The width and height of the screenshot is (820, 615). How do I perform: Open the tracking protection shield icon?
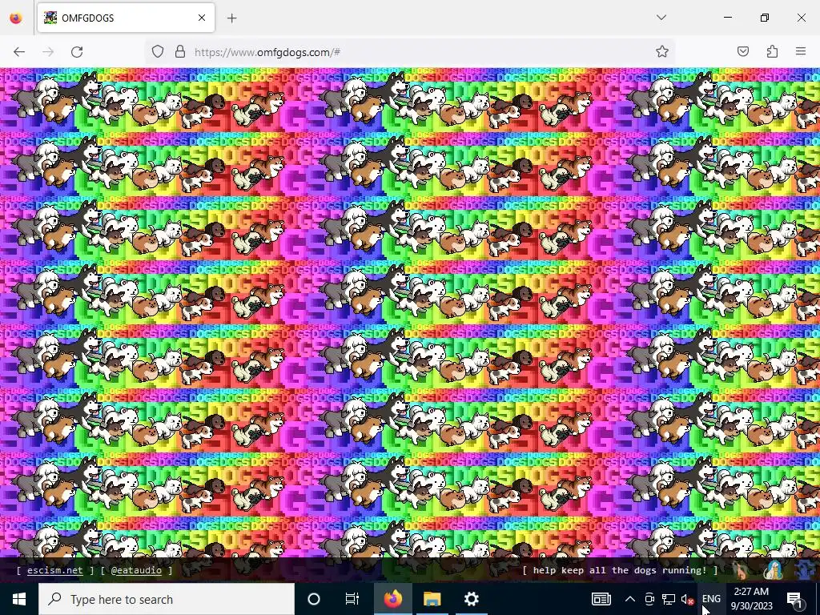click(158, 52)
